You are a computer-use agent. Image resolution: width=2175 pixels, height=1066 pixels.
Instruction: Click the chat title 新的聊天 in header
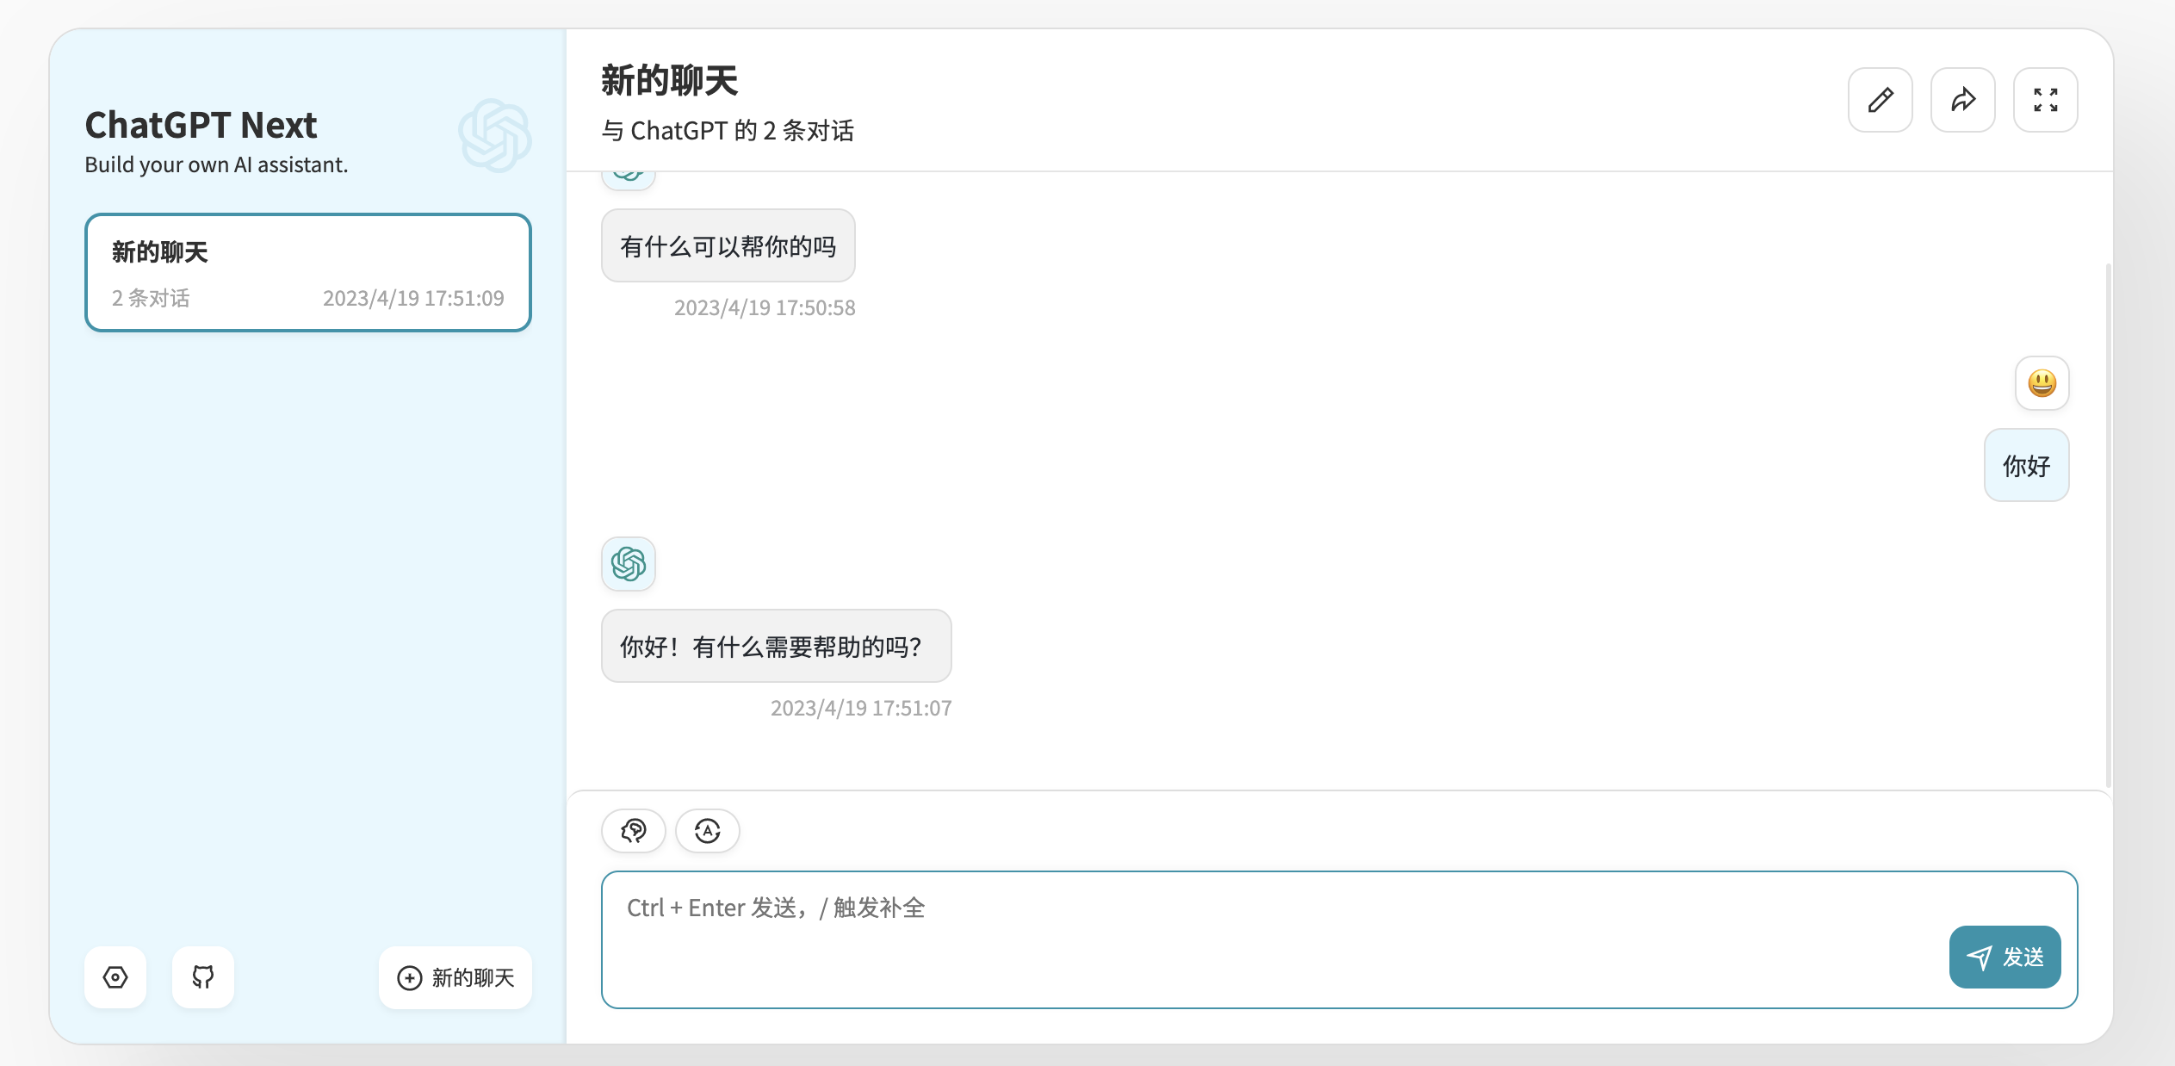click(x=669, y=80)
